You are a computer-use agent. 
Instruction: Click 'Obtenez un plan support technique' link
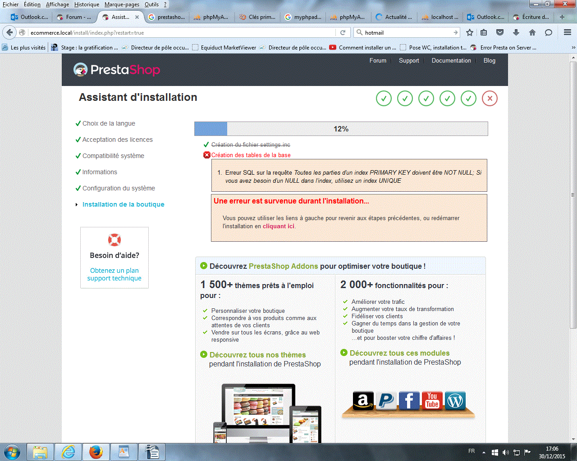(114, 274)
